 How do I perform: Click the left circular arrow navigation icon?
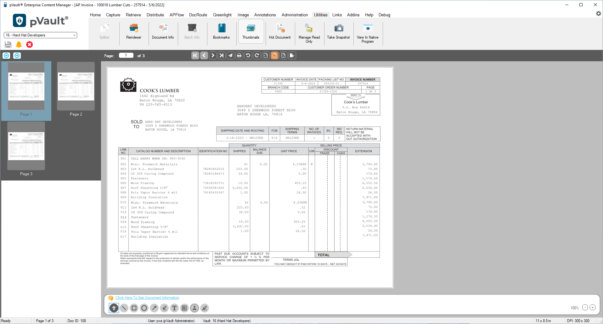point(6,56)
